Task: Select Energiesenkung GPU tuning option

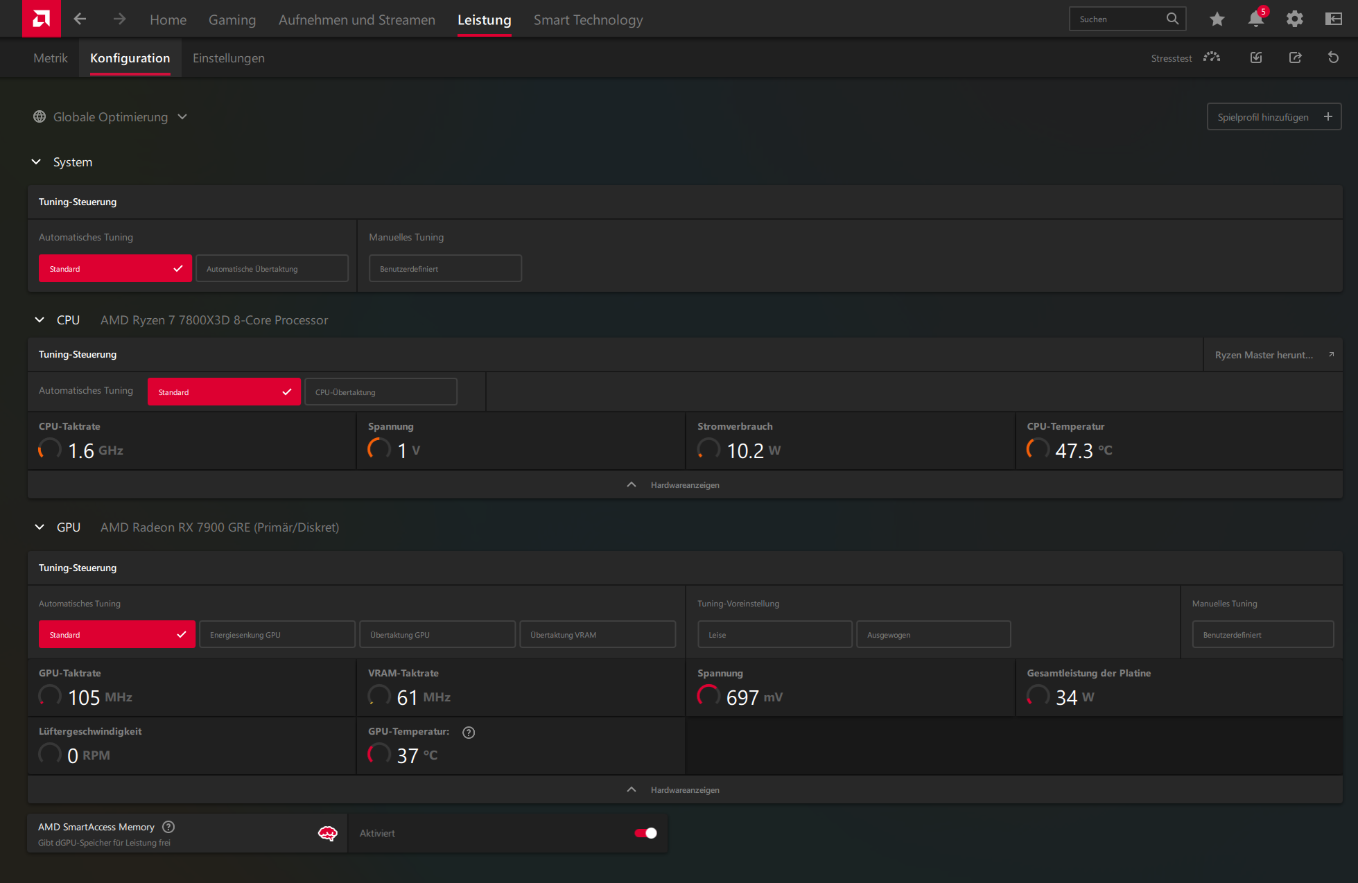Action: 277,635
